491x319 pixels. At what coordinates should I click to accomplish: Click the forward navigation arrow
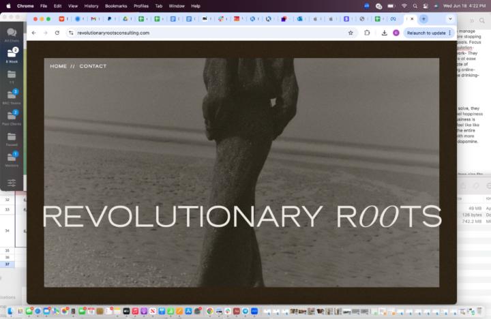tap(46, 33)
